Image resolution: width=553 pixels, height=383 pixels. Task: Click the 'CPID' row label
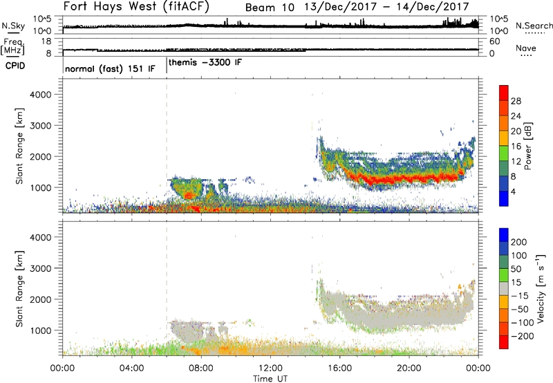point(15,66)
